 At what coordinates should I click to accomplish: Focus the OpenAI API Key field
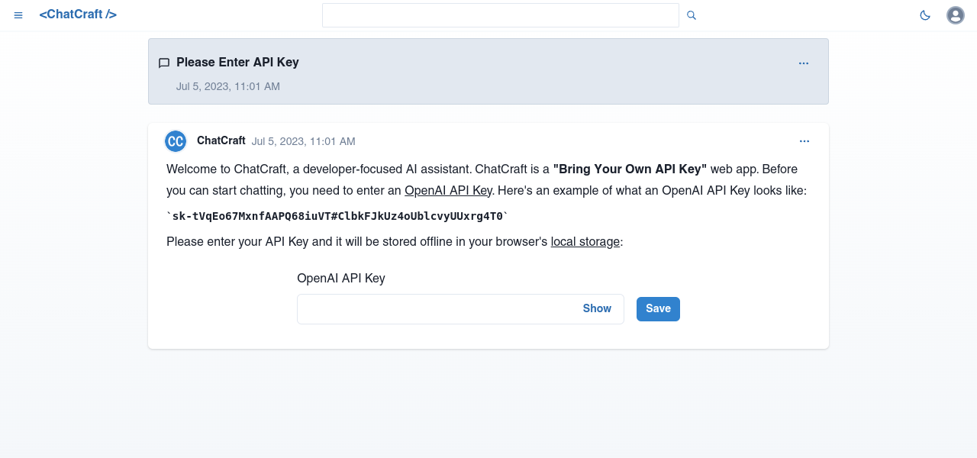click(x=435, y=309)
